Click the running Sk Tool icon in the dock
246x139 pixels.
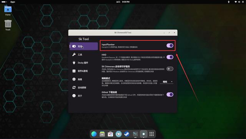143,134
